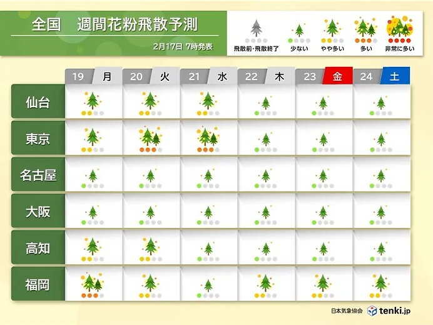Viewport: 433px width, 325px height.
Task: Click the tenki.jp wordmark
Action: tap(395, 311)
